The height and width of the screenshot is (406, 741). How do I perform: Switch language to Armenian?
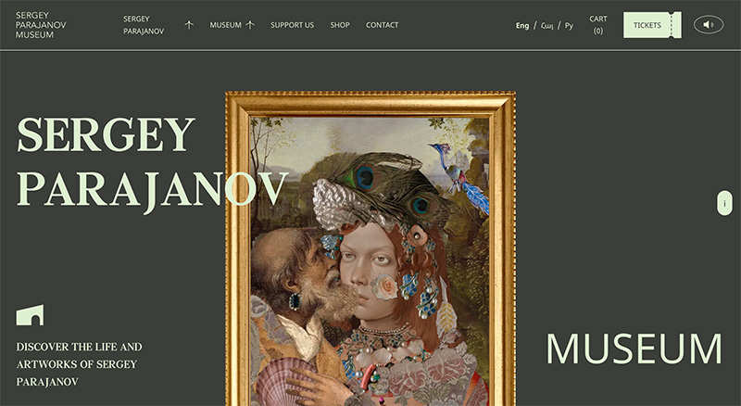click(546, 26)
